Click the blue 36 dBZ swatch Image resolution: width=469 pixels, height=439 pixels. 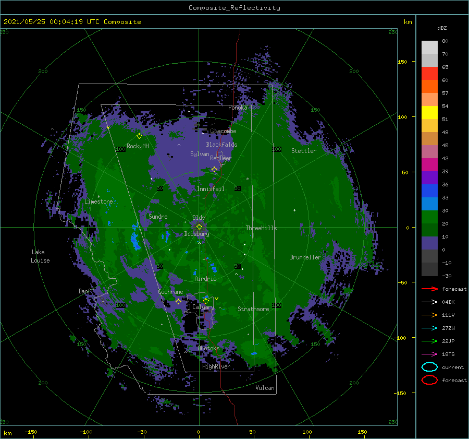[429, 191]
